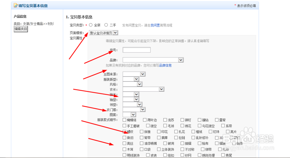Tick the 镂空 checkbox
This screenshot has height=158, width=290.
coord(148,126)
